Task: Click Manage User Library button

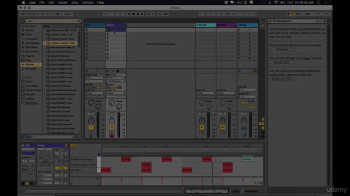Action: pos(282,79)
